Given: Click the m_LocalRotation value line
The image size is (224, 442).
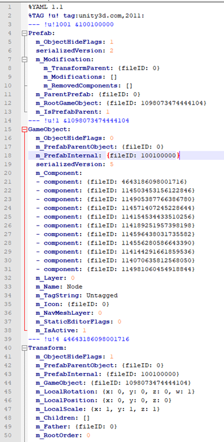Looking at the screenshot, I should pyautogui.click(x=115, y=391).
